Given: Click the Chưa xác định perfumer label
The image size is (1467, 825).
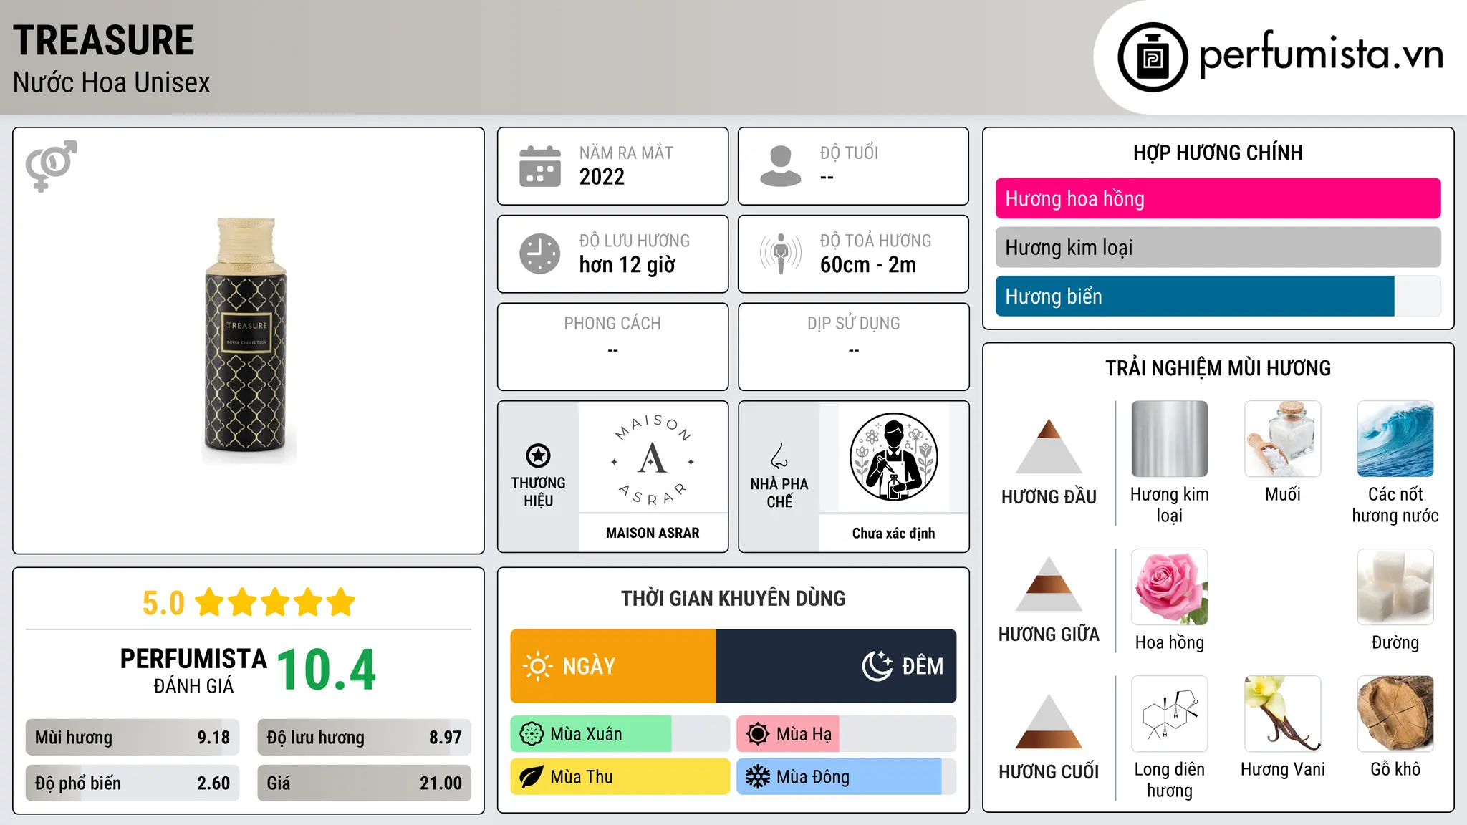Looking at the screenshot, I should click(x=893, y=533).
